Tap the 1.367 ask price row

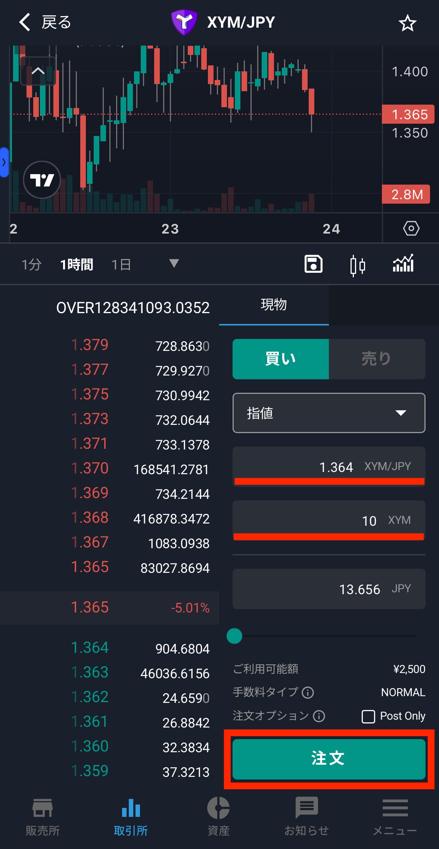tap(110, 543)
